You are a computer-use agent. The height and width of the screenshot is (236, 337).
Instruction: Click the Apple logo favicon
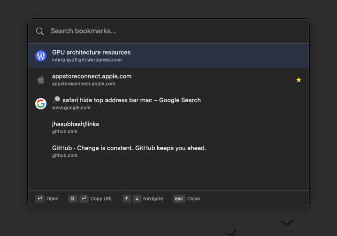(41, 80)
